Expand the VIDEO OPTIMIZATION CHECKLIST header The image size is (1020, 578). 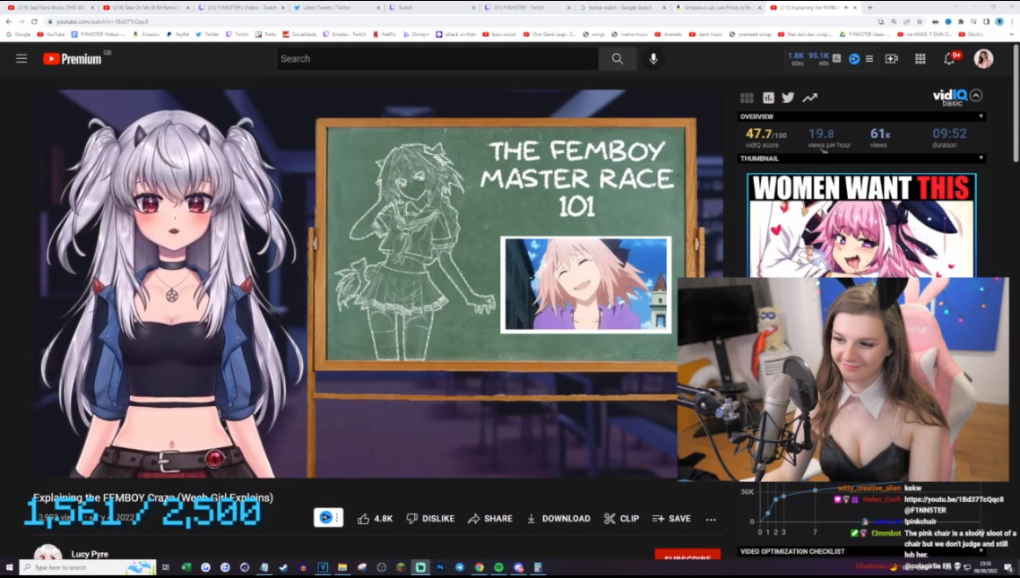[861, 551]
